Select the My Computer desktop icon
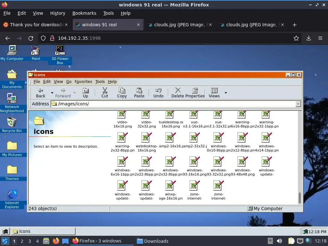 coord(12,53)
